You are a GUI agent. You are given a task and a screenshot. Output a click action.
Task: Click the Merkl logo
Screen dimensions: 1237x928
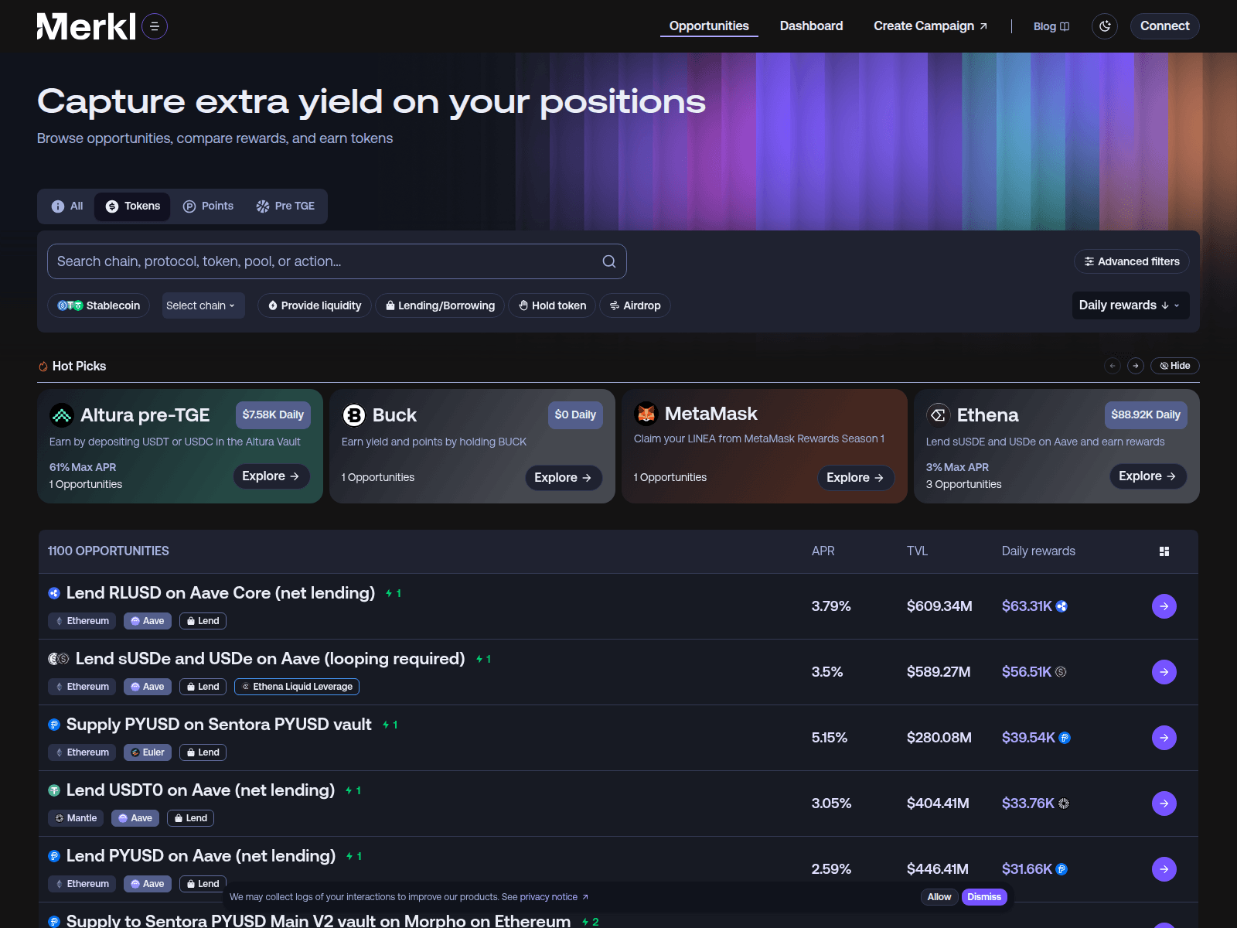pos(87,26)
